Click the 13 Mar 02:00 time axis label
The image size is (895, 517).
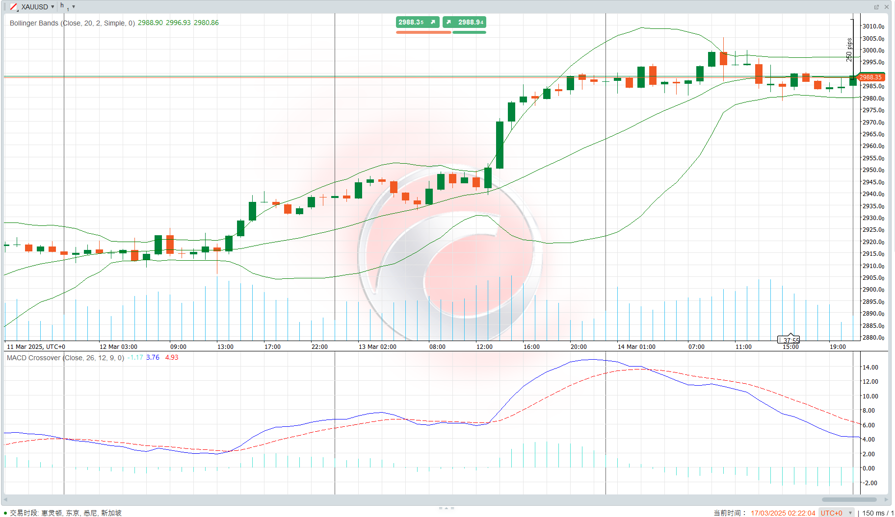pos(377,347)
